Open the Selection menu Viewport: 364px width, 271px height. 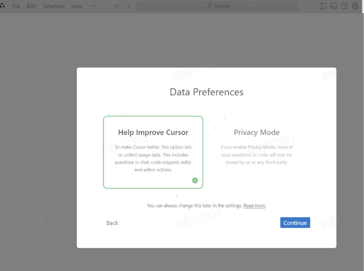(x=53, y=6)
